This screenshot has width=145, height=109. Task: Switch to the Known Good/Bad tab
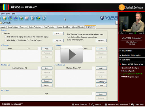[x=64, y=27]
